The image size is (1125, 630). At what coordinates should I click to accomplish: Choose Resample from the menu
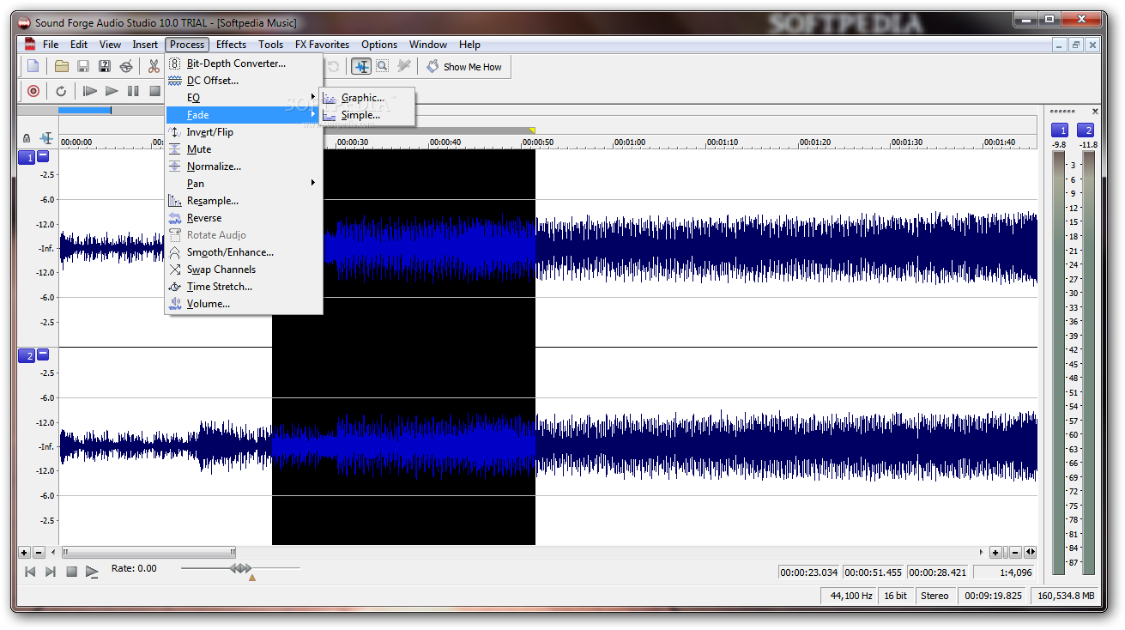244,201
